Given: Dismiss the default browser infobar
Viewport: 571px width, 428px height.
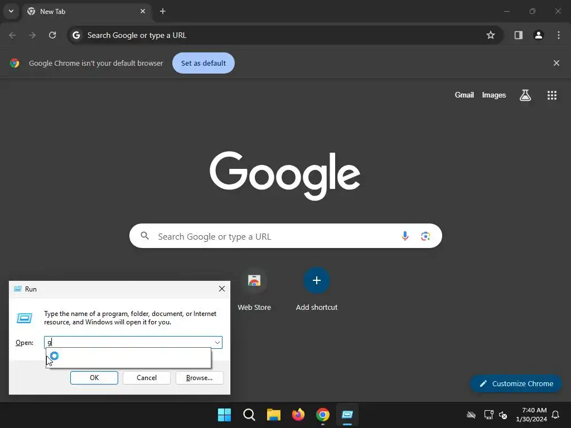Looking at the screenshot, I should pos(557,63).
